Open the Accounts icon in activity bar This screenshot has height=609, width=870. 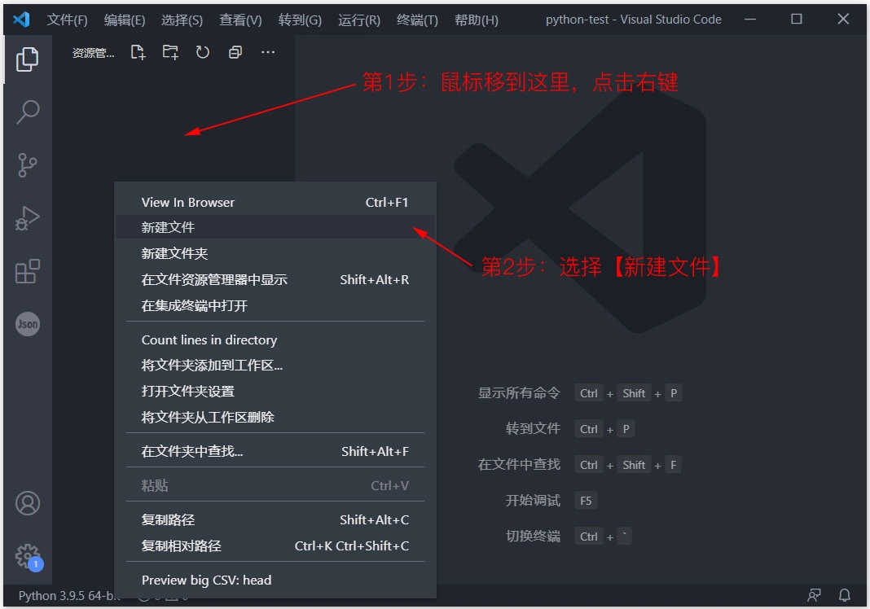28,503
